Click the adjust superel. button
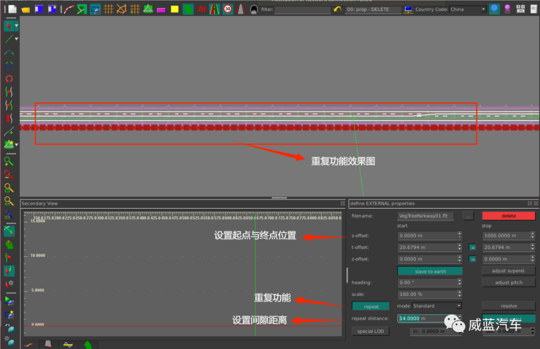The width and height of the screenshot is (540, 349). tap(508, 271)
